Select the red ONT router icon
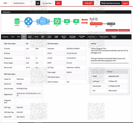The width and height of the screenshot is (133, 123). pyautogui.click(x=96, y=24)
